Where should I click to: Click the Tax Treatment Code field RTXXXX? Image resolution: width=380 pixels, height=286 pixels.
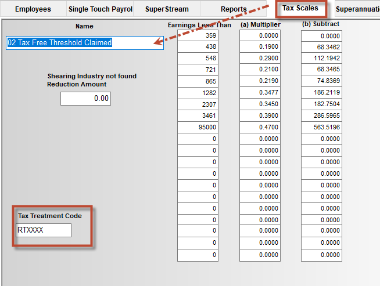click(x=44, y=230)
